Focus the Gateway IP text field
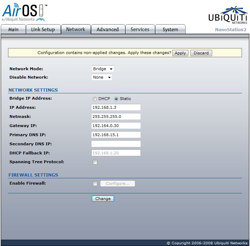Image resolution: width=250 pixels, height=246 pixels. pos(116,126)
